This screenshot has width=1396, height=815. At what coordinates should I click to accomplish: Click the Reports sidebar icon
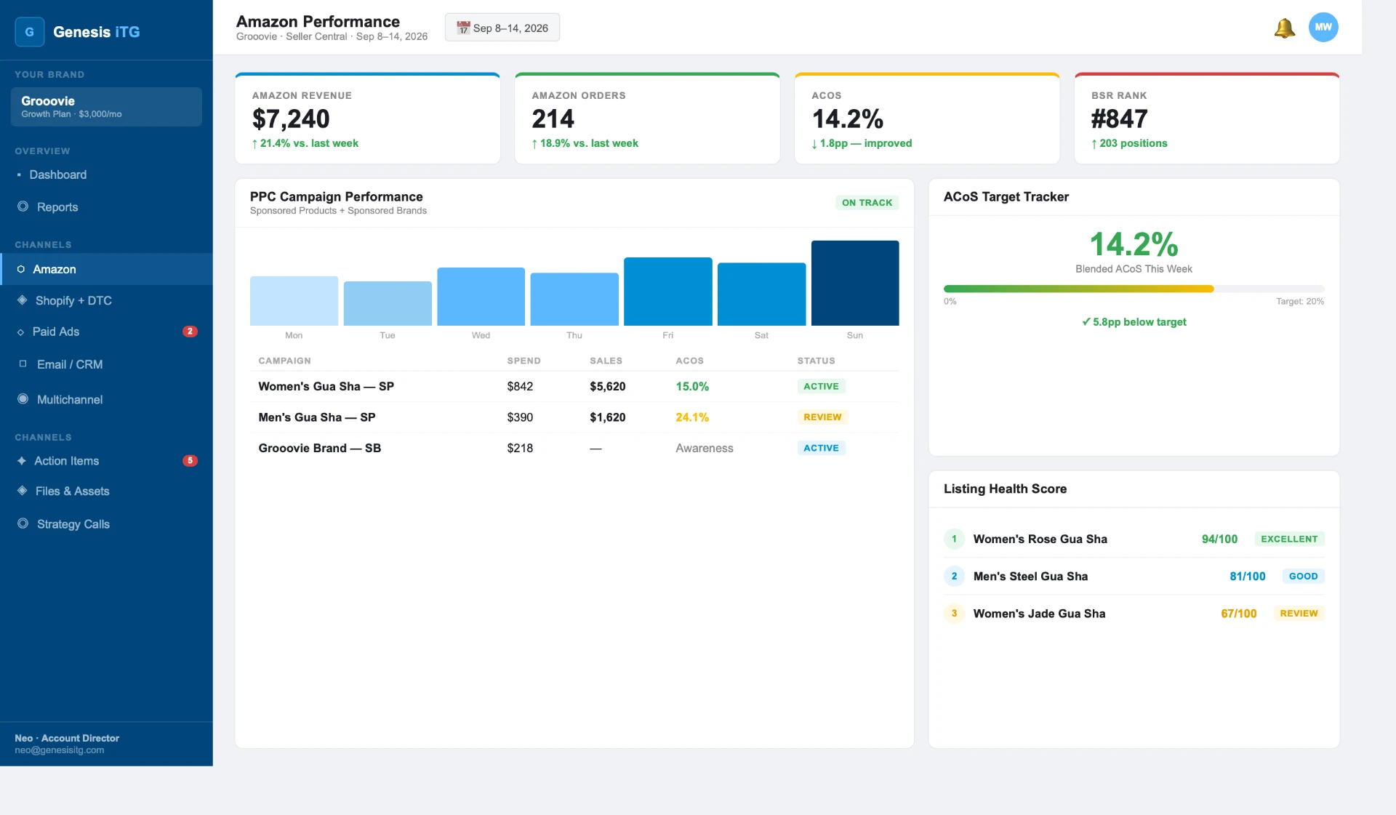pos(23,206)
